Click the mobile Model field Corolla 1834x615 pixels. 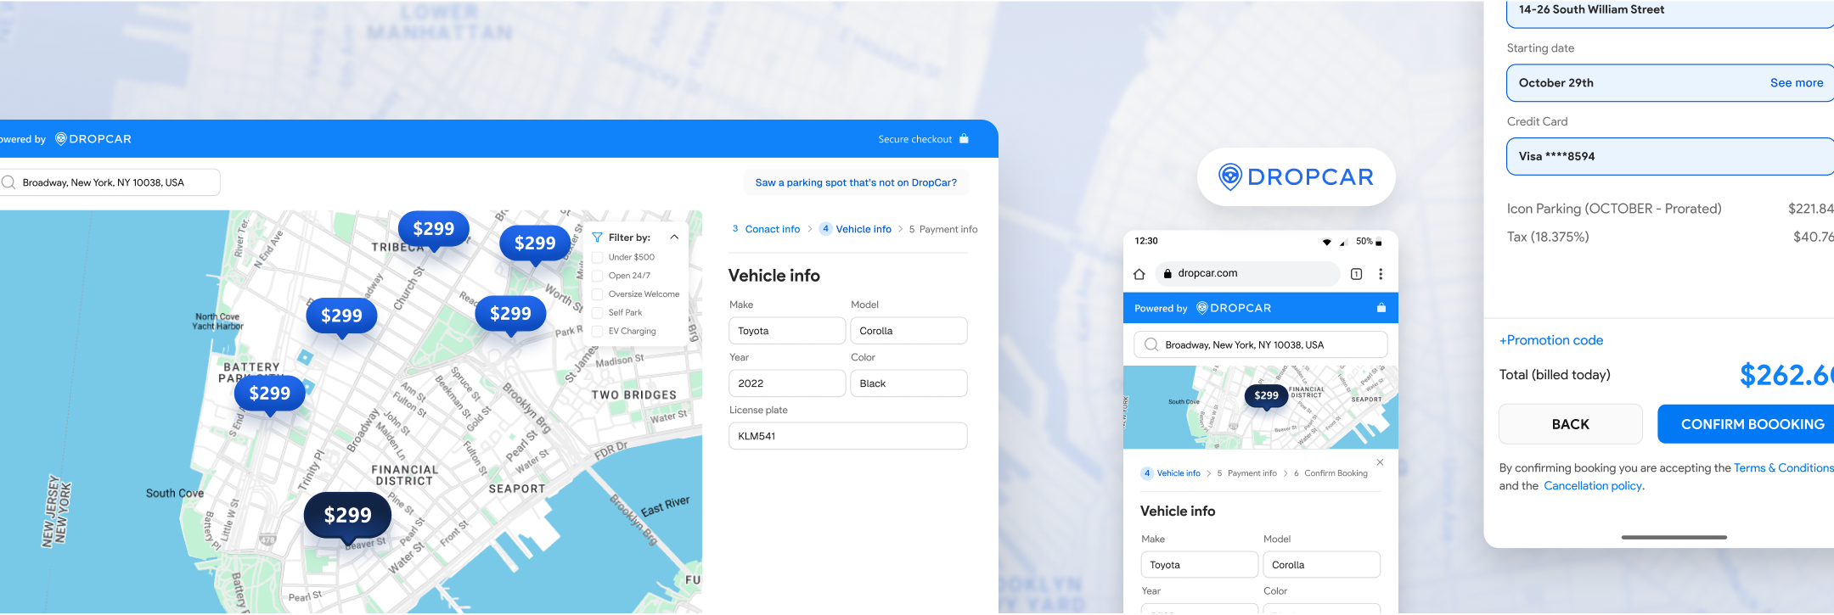(1322, 565)
